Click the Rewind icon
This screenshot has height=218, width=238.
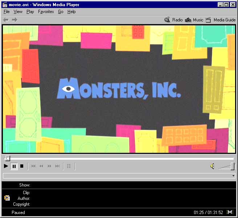(x=41, y=166)
